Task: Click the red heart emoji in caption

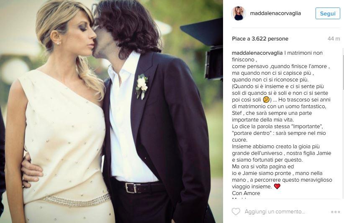Action: click(x=277, y=186)
